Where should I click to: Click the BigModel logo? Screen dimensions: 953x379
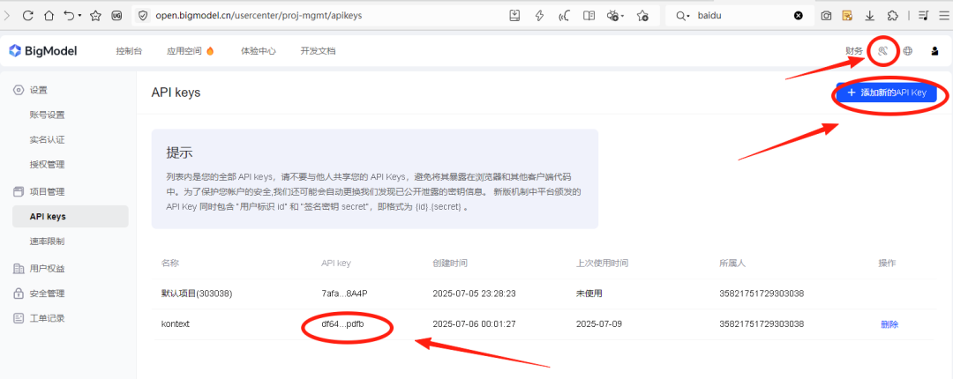(42, 51)
